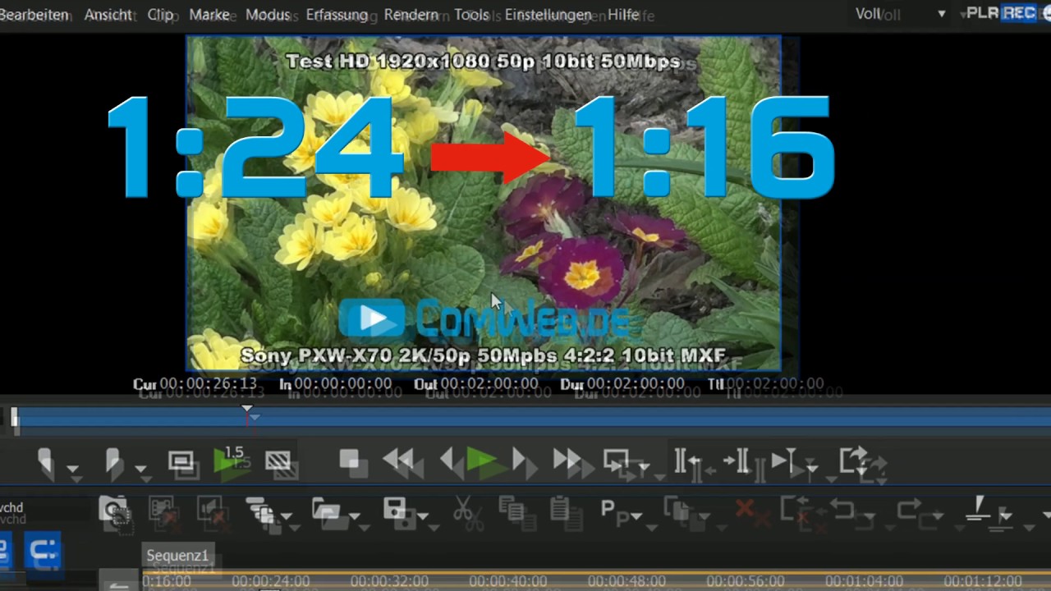Redo the last undone action
Viewport: 1051px width, 591px height.
909,510
